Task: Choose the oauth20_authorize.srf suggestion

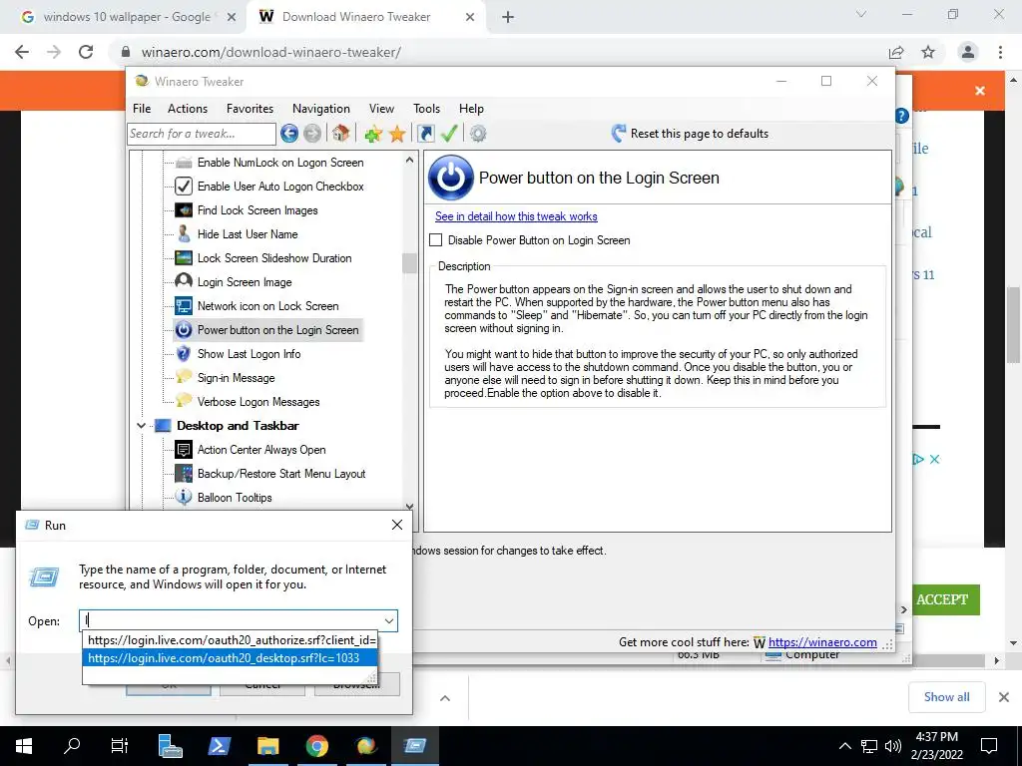Action: pos(232,640)
